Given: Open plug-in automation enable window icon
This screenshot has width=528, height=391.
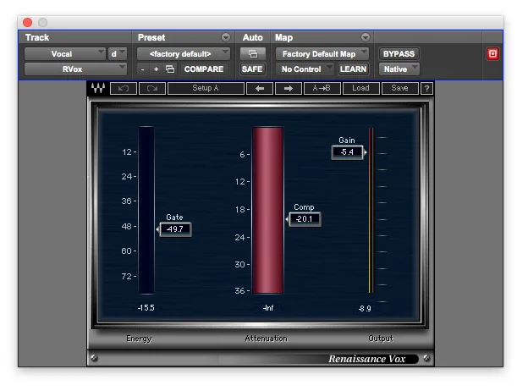Looking at the screenshot, I should point(253,54).
